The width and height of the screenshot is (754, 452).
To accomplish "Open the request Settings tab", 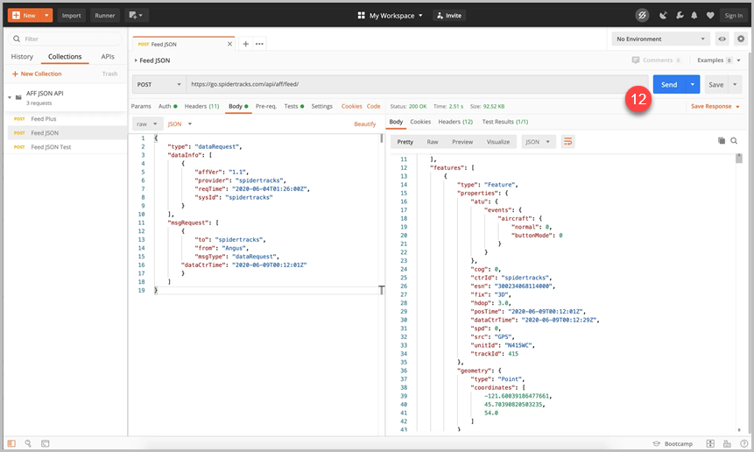I will [x=321, y=106].
